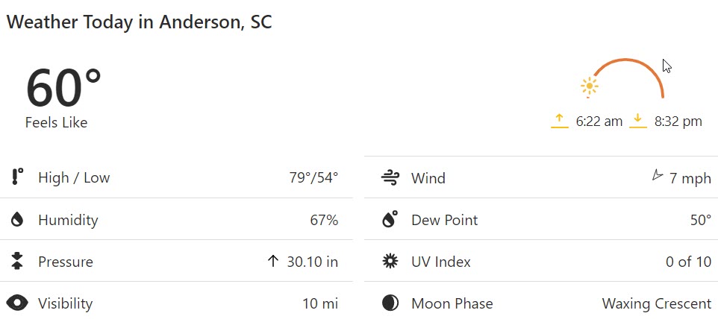Select the 8:32 pm sunset time
The height and width of the screenshot is (319, 718).
pos(678,121)
